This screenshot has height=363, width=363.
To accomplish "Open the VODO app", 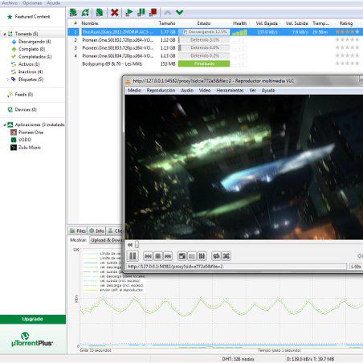I will coord(25,140).
